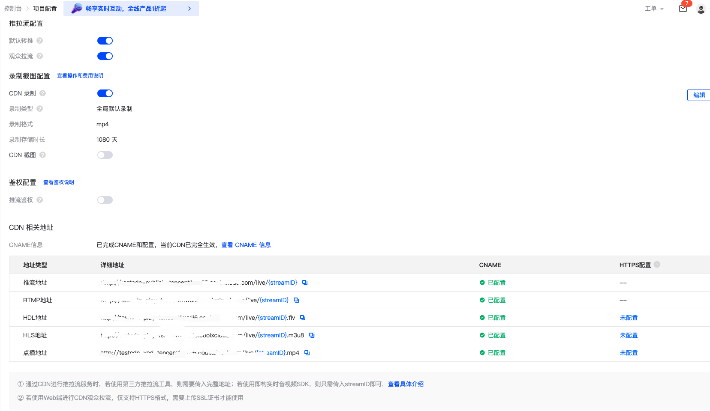Click 未配置 HTTPS link for HDL地址
710x411 pixels.
[629, 318]
